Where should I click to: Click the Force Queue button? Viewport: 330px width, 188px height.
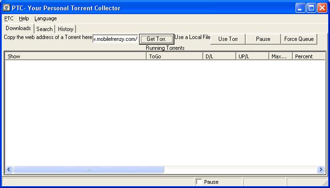point(299,39)
